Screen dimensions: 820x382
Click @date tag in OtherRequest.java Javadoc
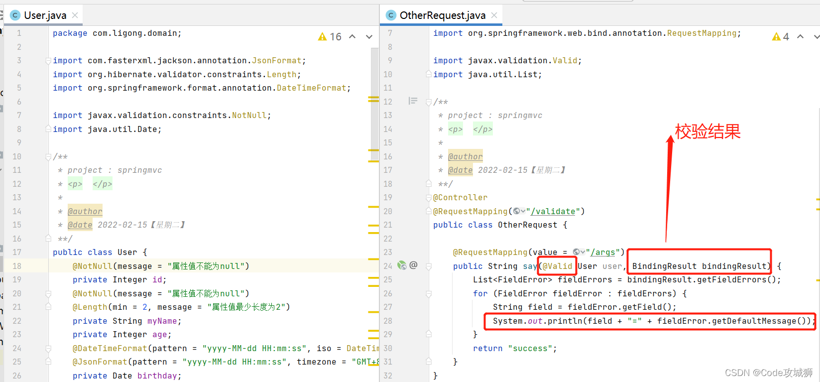click(461, 170)
